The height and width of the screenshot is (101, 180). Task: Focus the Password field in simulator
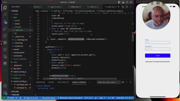pyautogui.click(x=157, y=49)
